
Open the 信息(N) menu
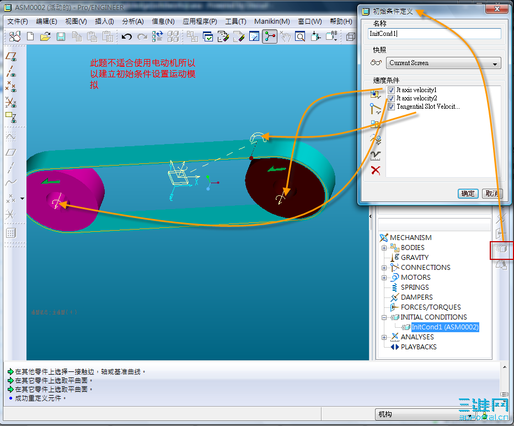click(163, 22)
